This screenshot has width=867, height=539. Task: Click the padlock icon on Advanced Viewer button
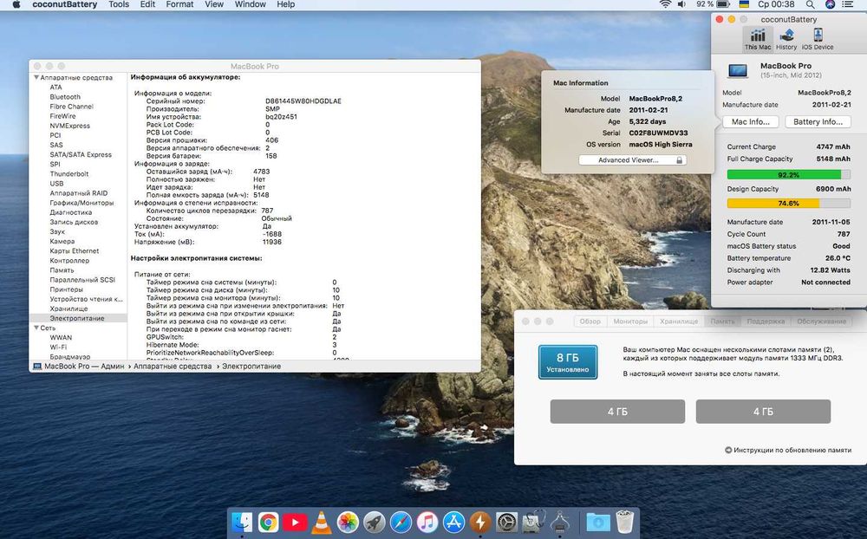pyautogui.click(x=679, y=159)
